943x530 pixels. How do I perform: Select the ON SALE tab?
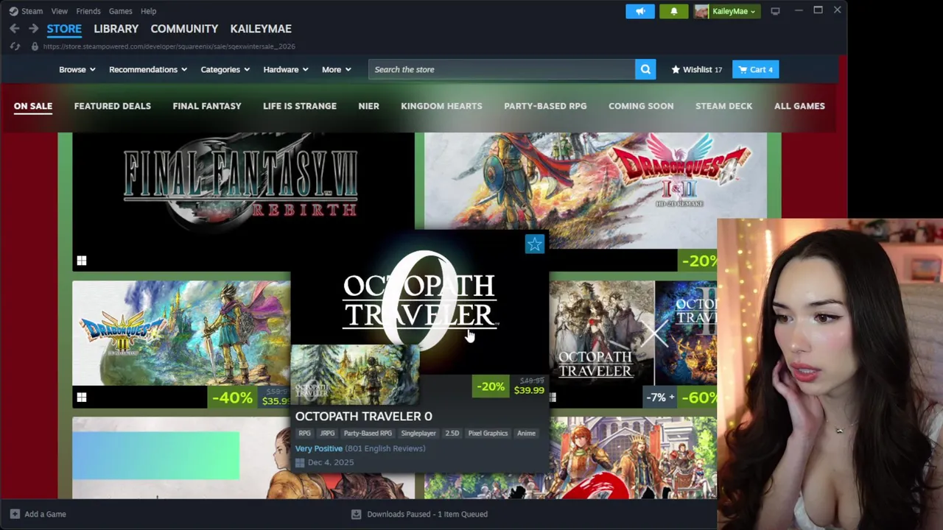tap(33, 106)
